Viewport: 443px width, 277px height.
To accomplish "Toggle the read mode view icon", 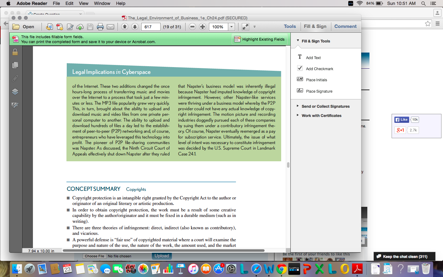I will click(x=245, y=27).
